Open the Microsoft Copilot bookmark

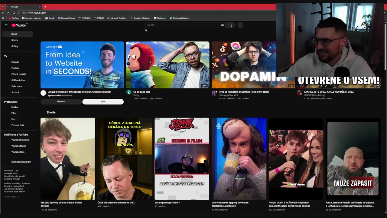(117, 18)
